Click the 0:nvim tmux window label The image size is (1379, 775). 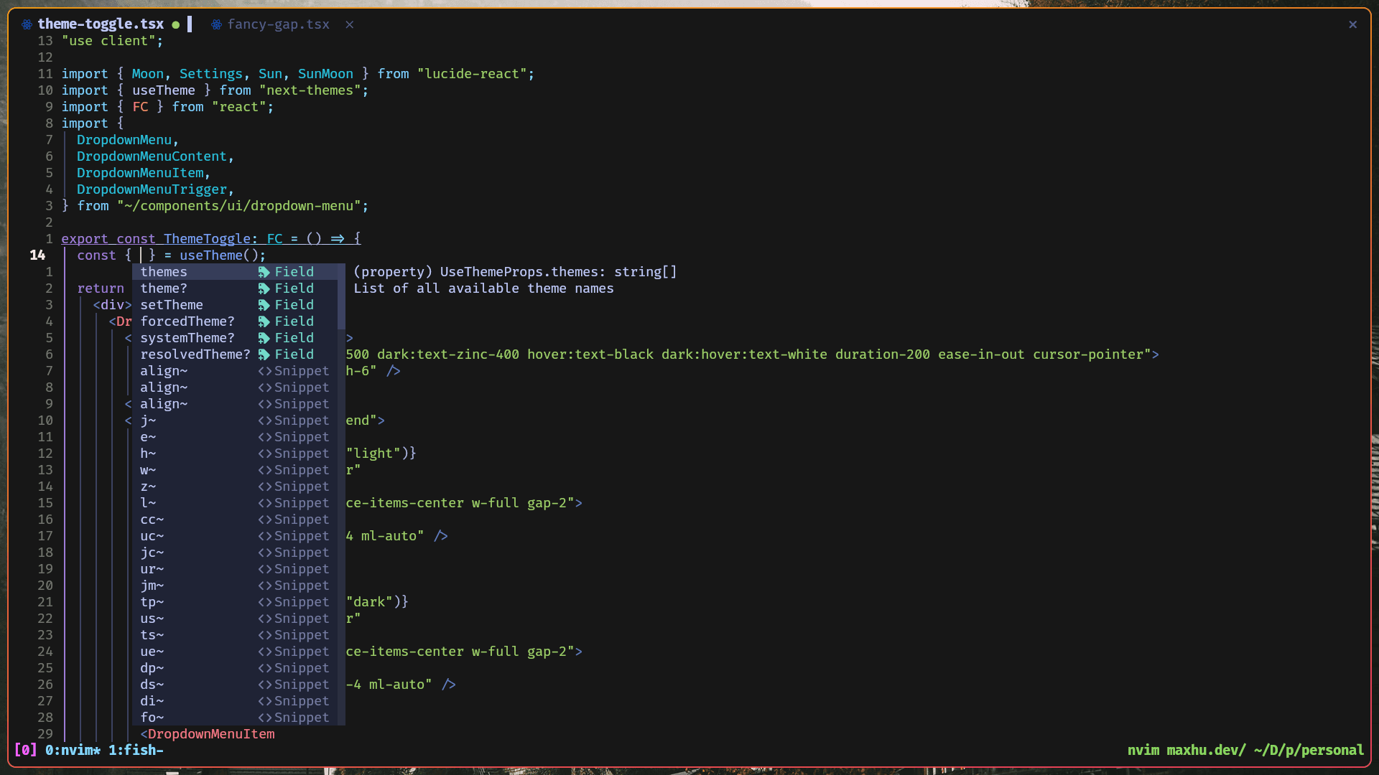pyautogui.click(x=73, y=750)
